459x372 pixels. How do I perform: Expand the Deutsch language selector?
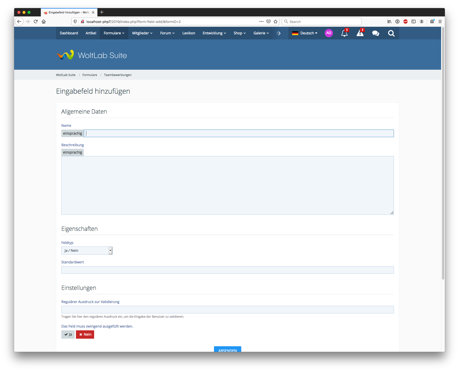point(305,33)
